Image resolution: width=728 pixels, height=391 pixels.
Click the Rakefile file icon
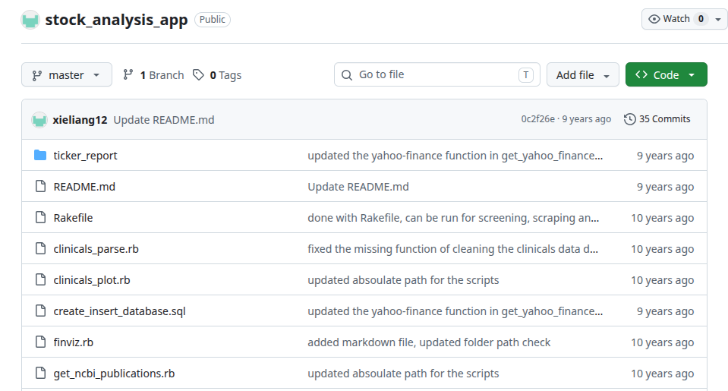41,217
